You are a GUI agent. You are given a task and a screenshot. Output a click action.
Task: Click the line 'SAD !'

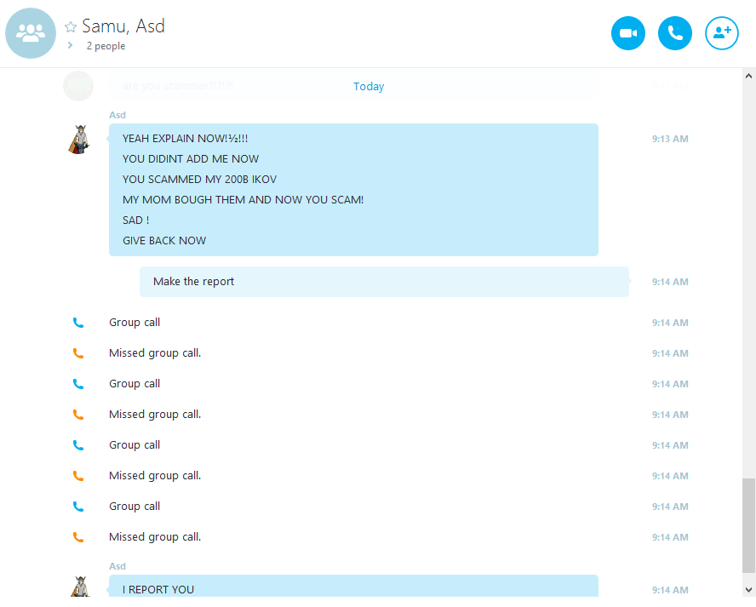point(136,220)
